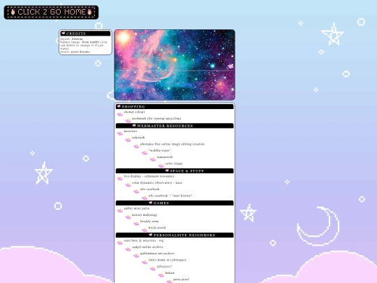The image size is (377, 283).
Task: Click planet bullet beside first Games link
Action: (x=120, y=210)
